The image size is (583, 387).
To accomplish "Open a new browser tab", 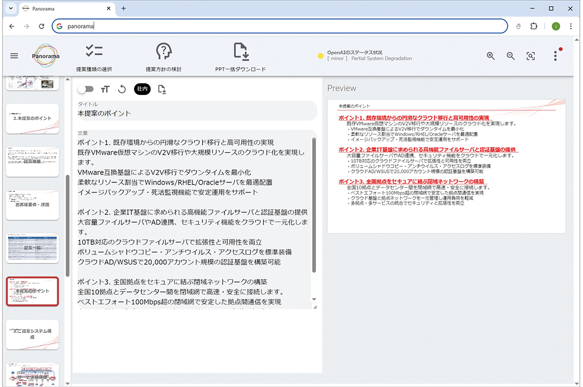I will [x=123, y=8].
